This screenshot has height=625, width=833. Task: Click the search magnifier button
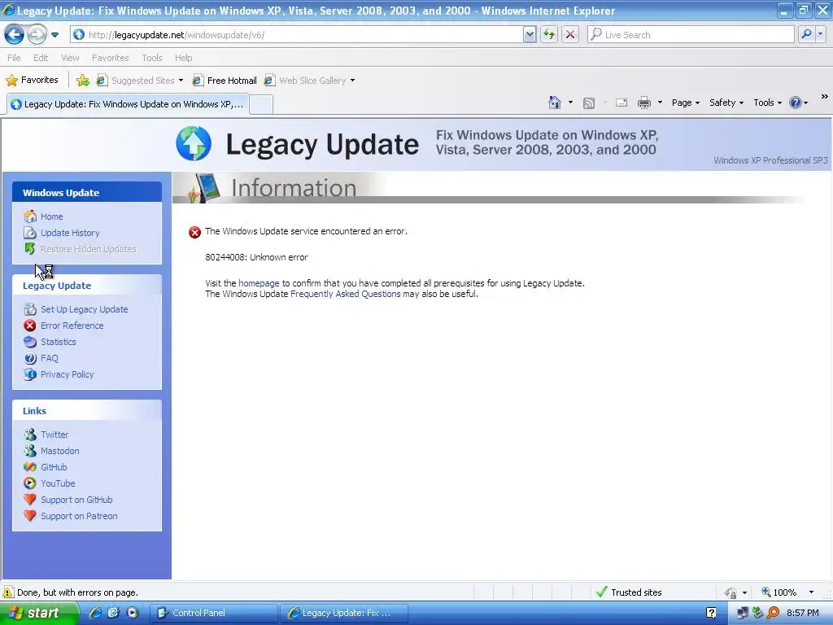click(806, 35)
